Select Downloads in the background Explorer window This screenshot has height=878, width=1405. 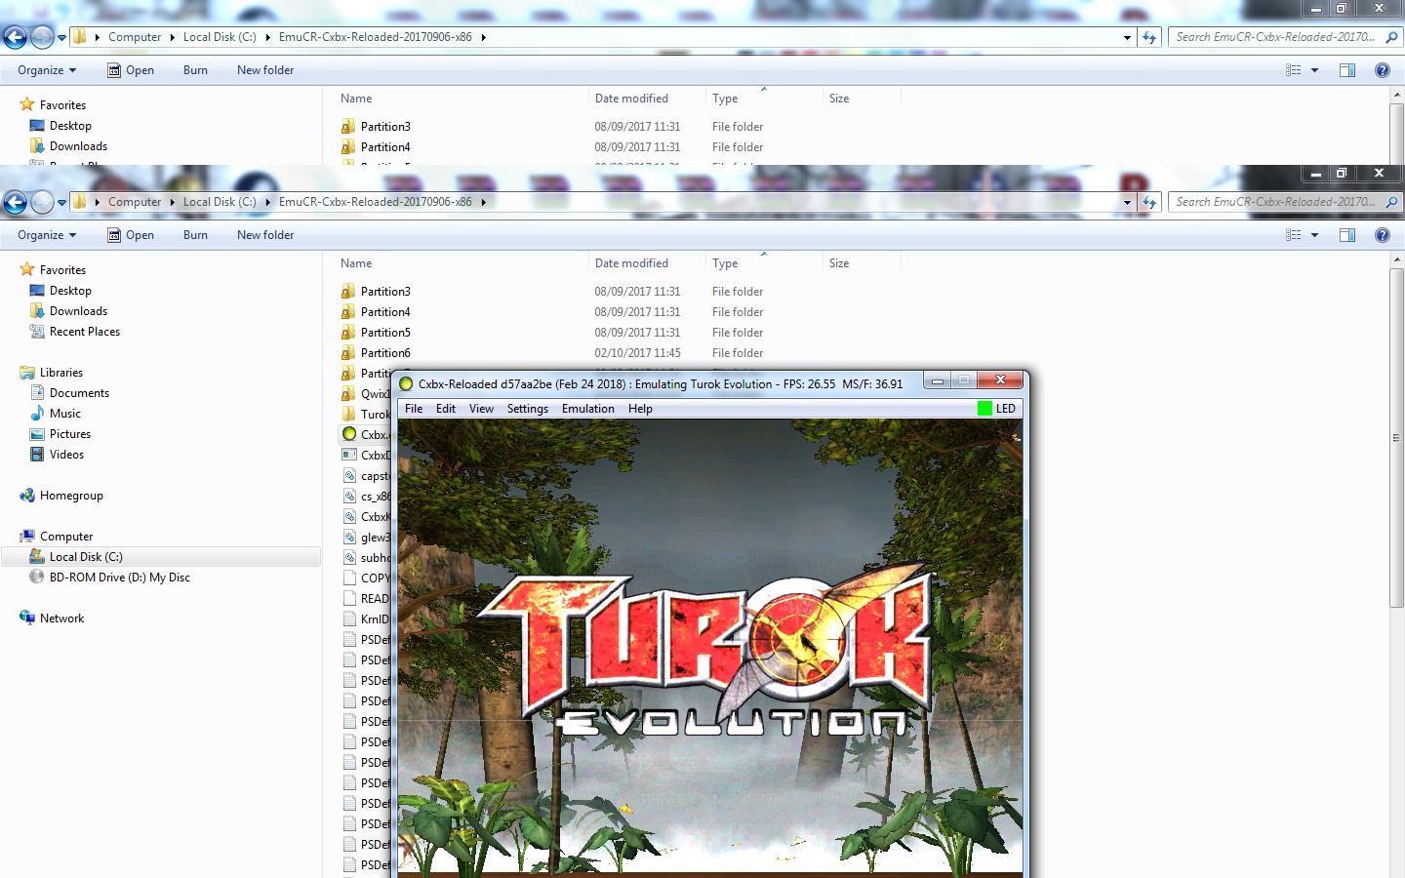click(78, 146)
